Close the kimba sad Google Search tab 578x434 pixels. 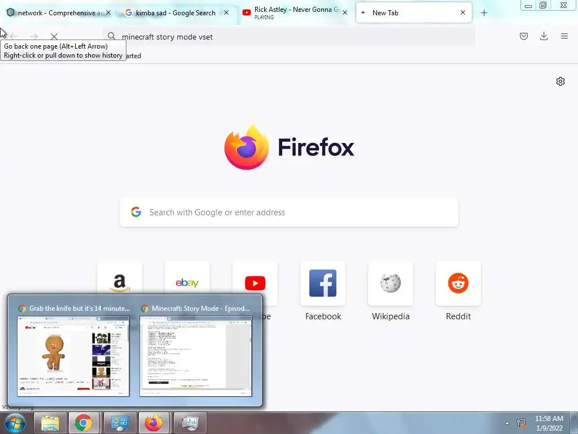point(226,12)
